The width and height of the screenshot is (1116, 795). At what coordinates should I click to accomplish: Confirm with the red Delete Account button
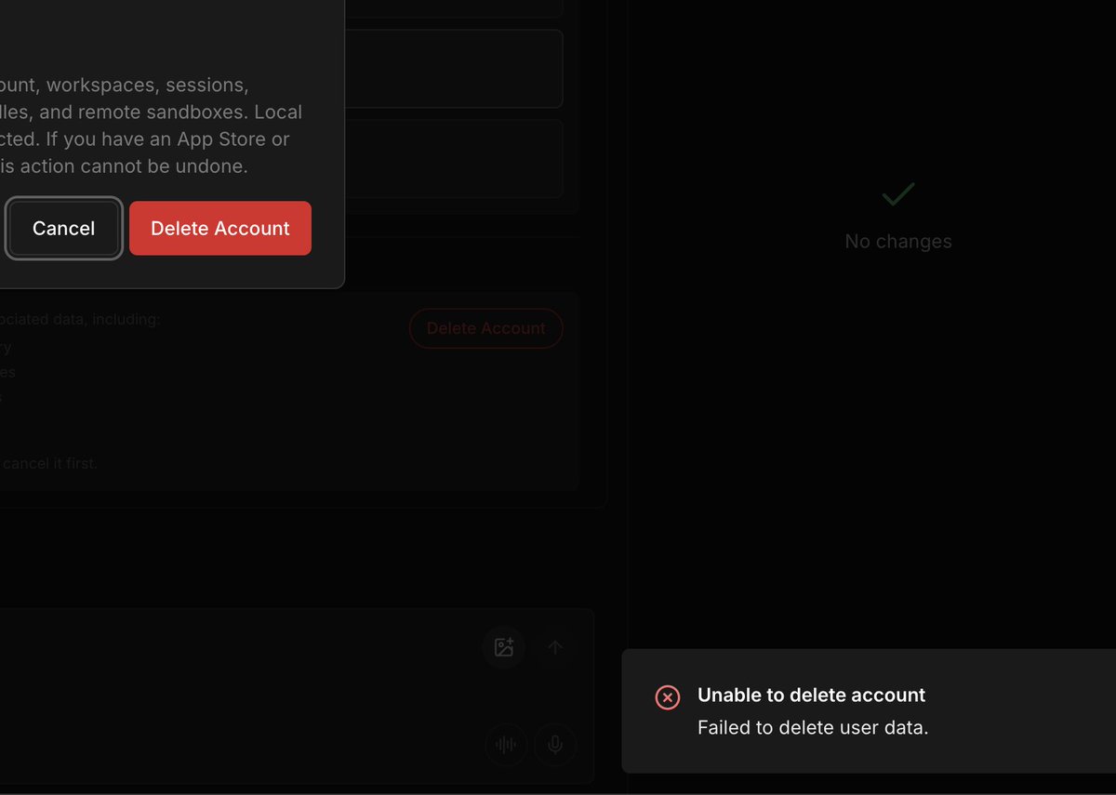coord(220,228)
